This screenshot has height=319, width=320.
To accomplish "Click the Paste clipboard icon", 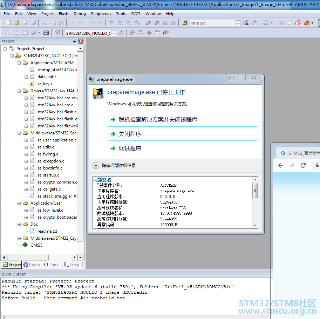I will 61,23.
